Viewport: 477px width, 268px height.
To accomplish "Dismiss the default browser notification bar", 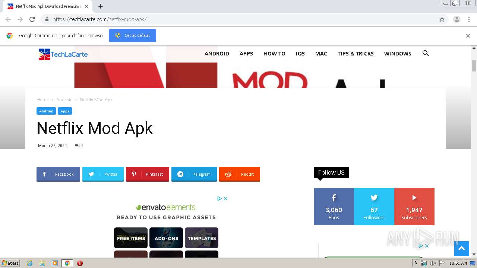I will coord(468,36).
